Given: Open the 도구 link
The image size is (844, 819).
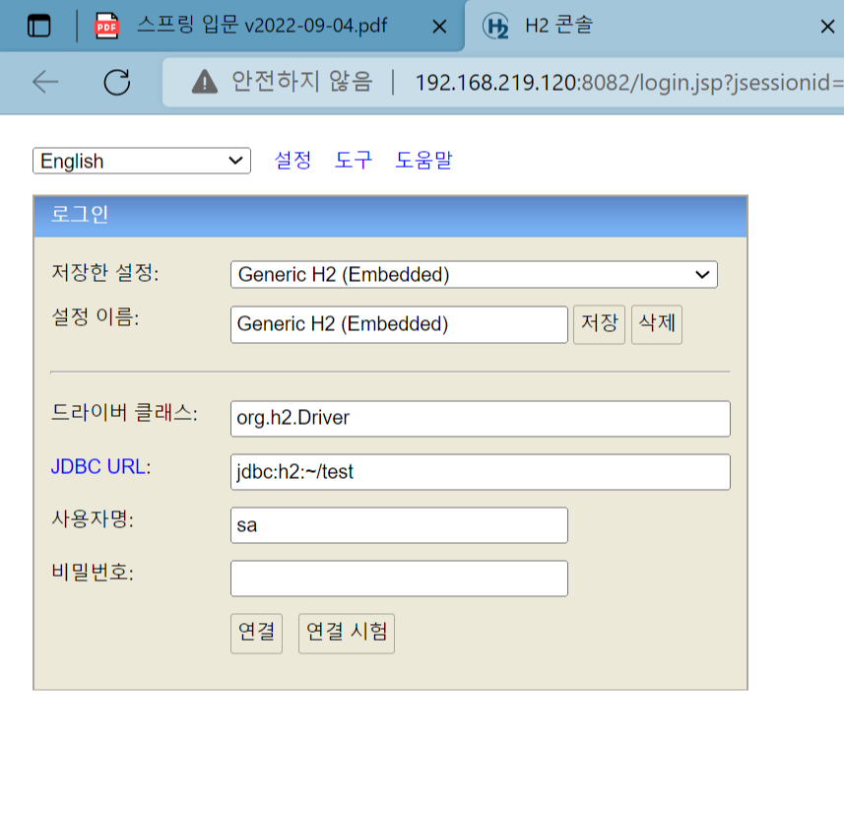Looking at the screenshot, I should pyautogui.click(x=354, y=160).
